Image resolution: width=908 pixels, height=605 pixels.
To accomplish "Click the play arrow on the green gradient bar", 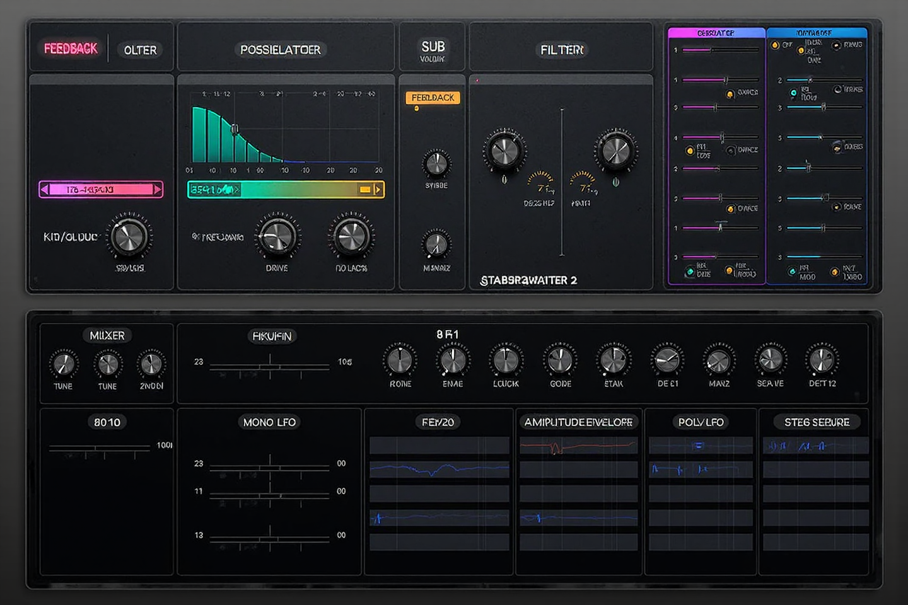I will pos(377,190).
